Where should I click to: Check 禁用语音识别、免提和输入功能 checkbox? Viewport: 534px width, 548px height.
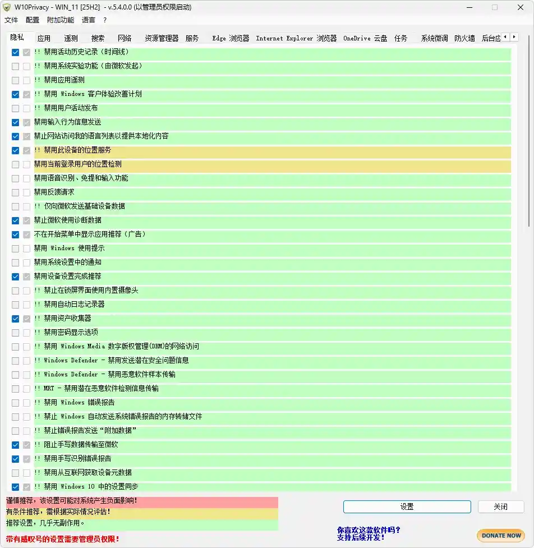point(15,178)
